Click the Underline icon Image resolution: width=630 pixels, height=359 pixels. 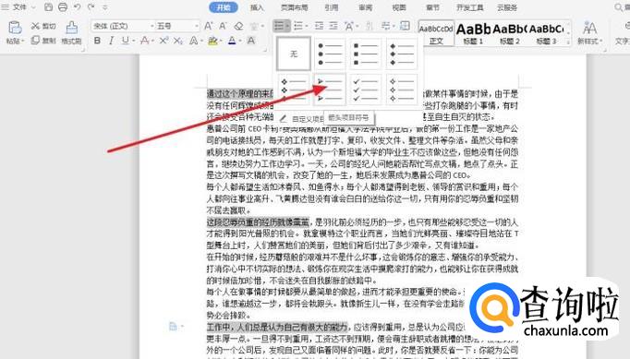click(126, 41)
